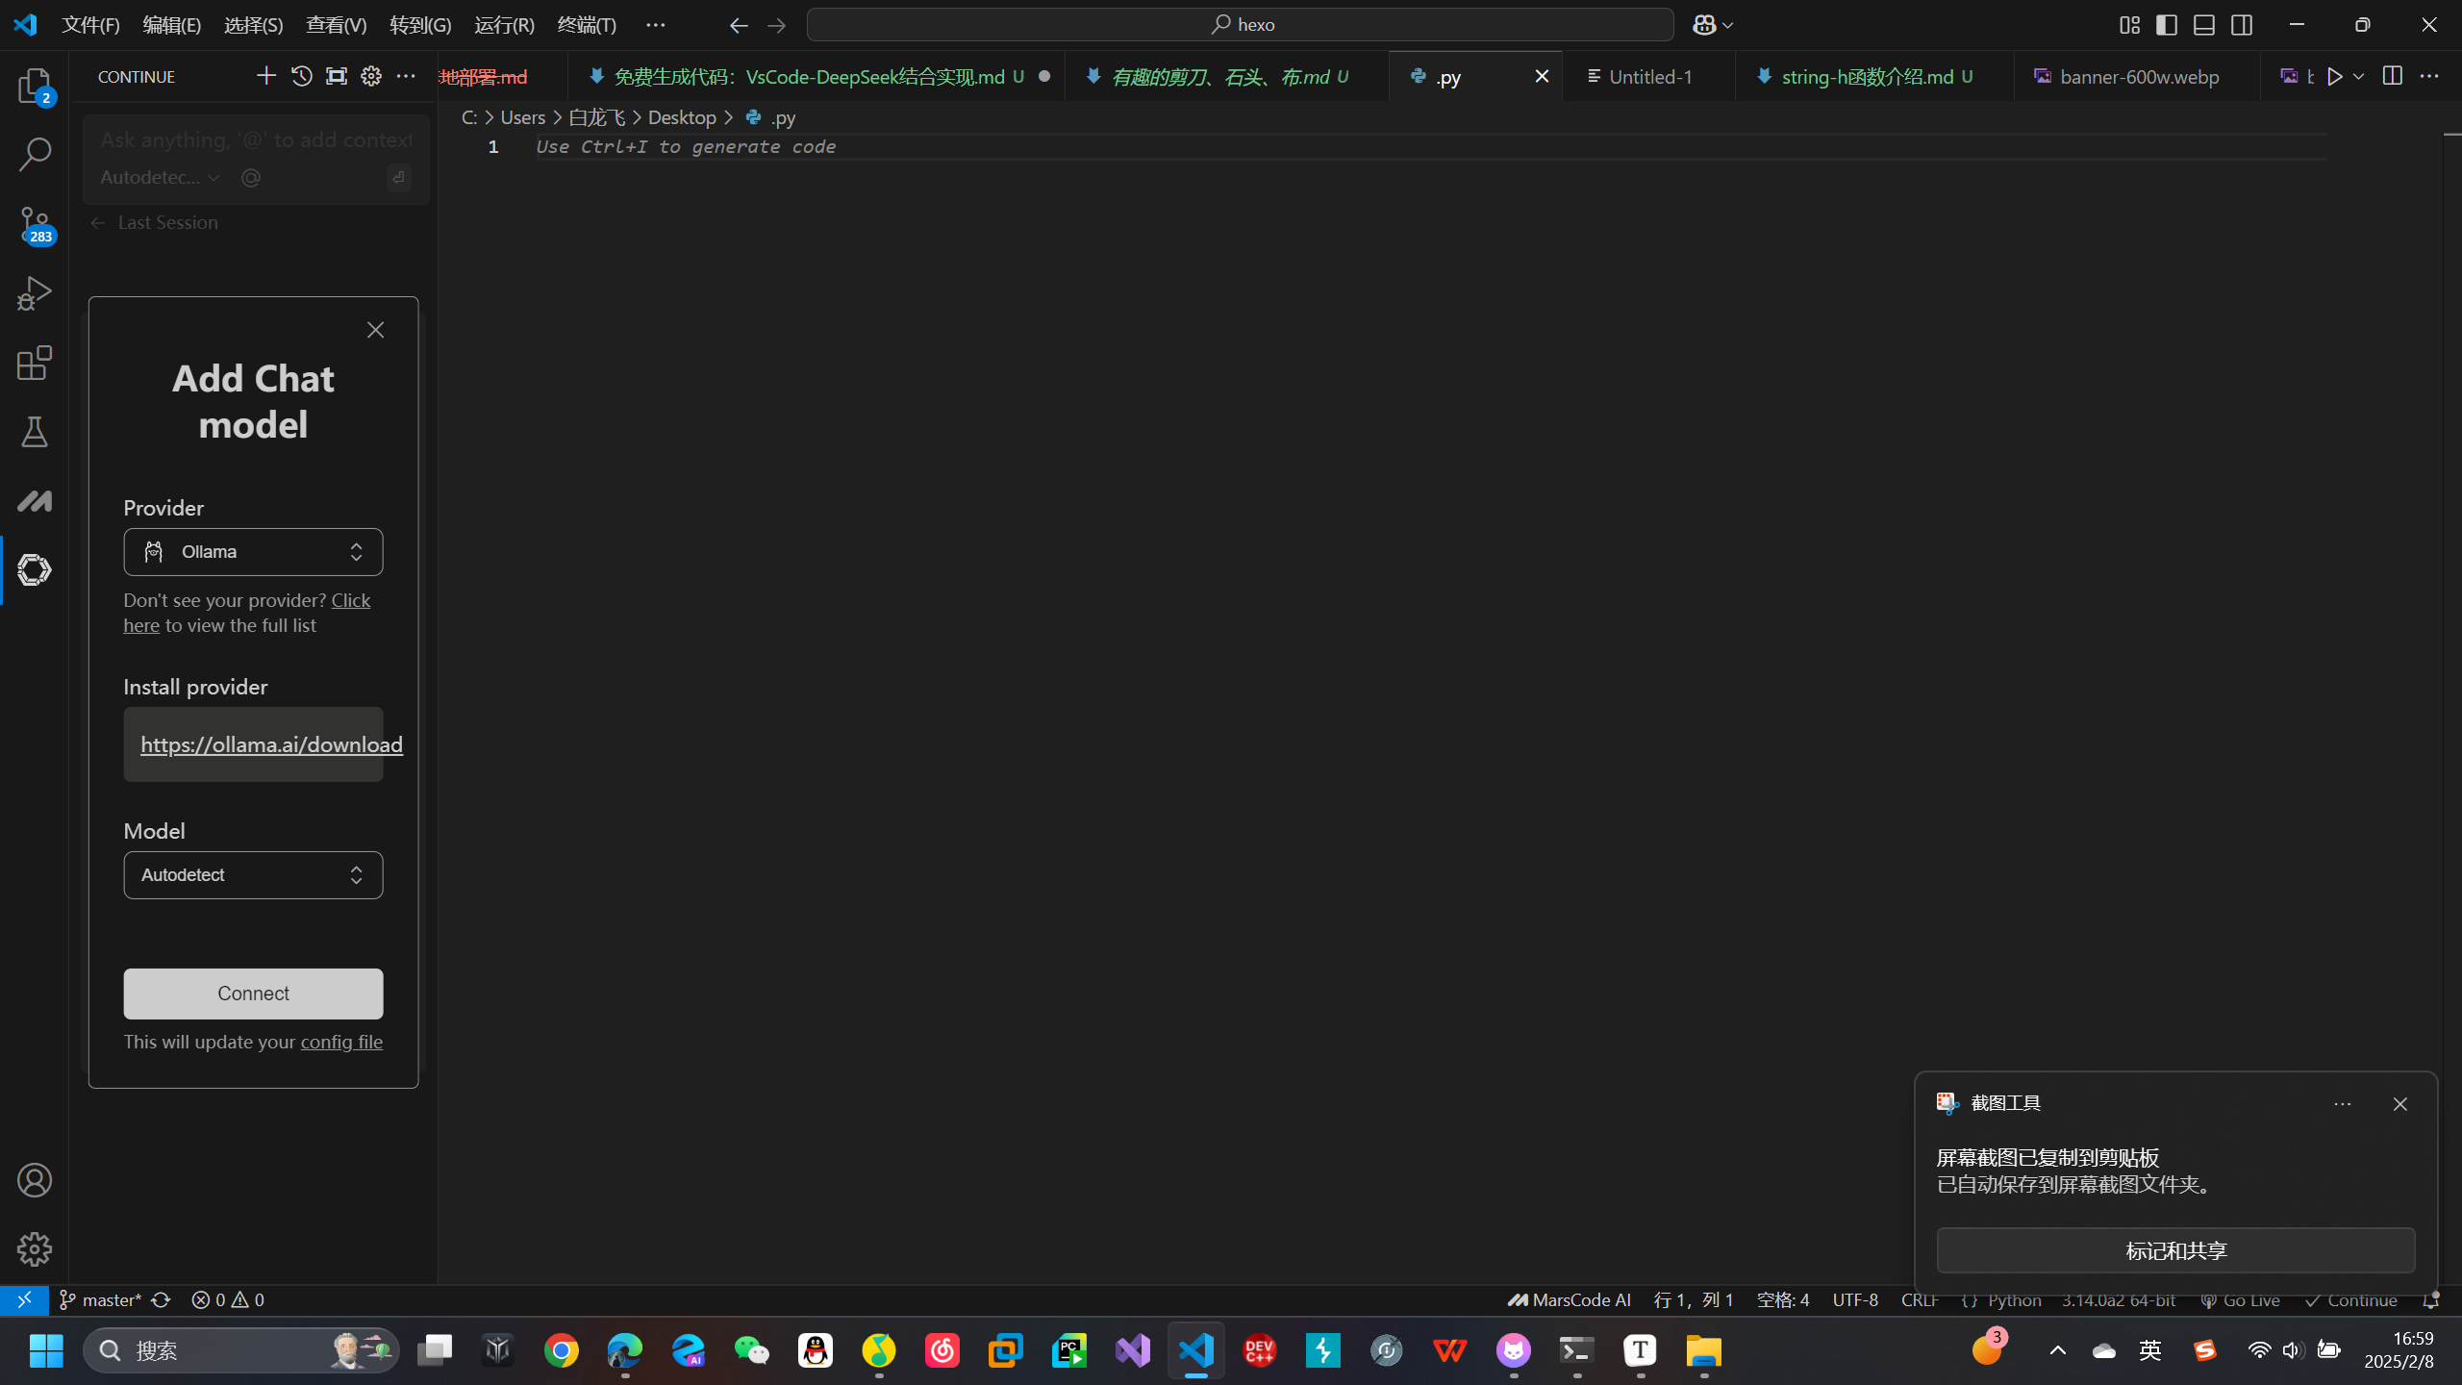The height and width of the screenshot is (1385, 2462).
Task: Open the ollama.ai/download link
Action: 271,744
